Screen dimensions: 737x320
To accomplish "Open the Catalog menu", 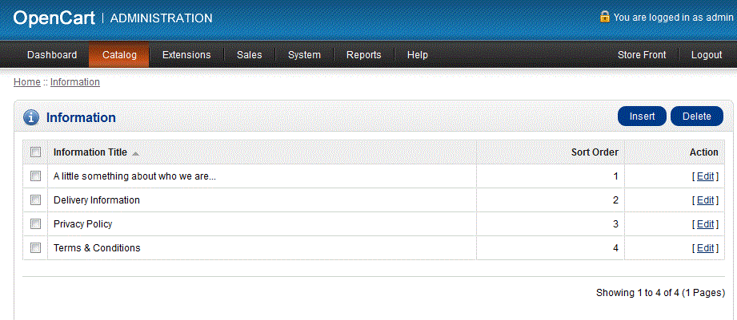I will [x=119, y=55].
